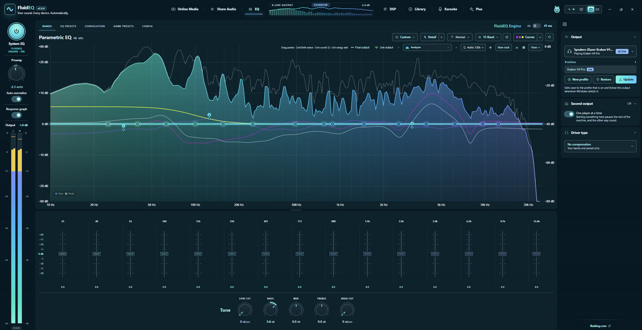Open the Config tab

tap(148, 26)
